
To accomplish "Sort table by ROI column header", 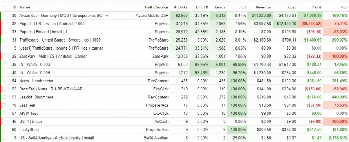I will coord(344,7).
